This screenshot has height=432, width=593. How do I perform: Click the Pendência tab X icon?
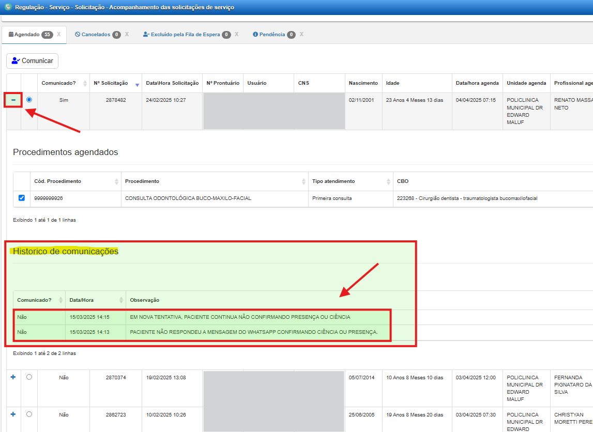[x=301, y=35]
